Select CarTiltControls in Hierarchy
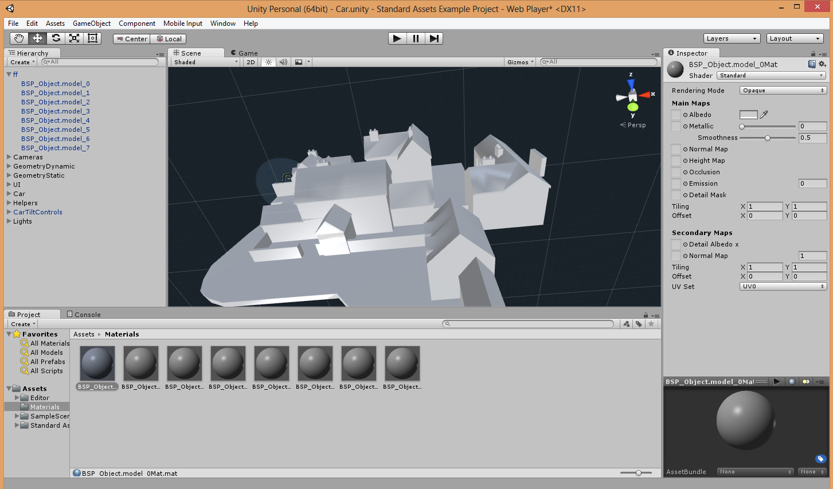The width and height of the screenshot is (833, 489). pyautogui.click(x=38, y=212)
